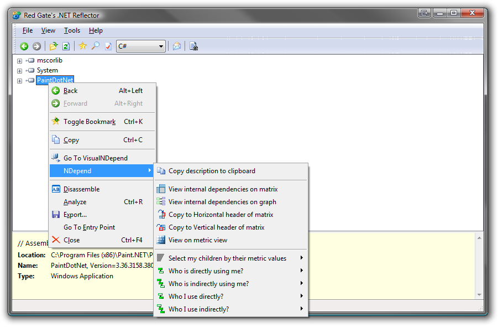The image size is (498, 327).
Task: Choose Go To Entry Point
Action: coord(102,227)
